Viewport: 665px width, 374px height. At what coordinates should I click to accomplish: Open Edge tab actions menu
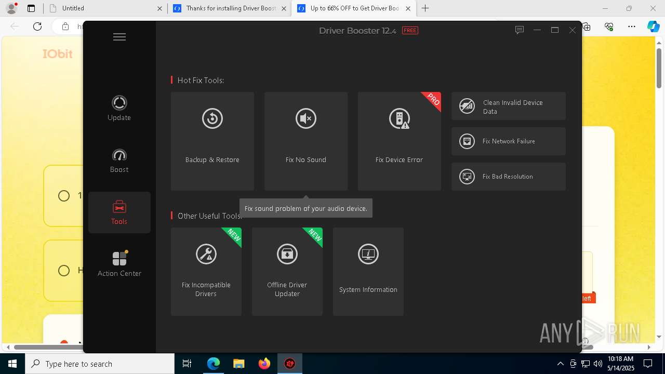[31, 8]
